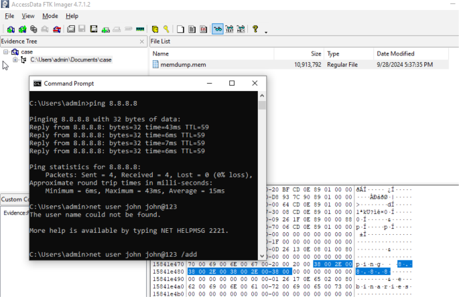The height and width of the screenshot is (297, 459).
Task: Toggle the HEX view mode button
Action: (x=240, y=29)
